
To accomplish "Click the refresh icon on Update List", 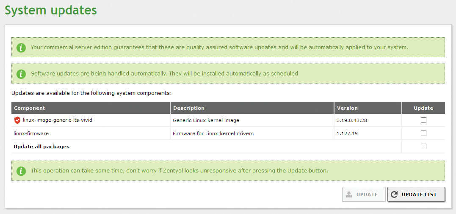I will pos(395,195).
